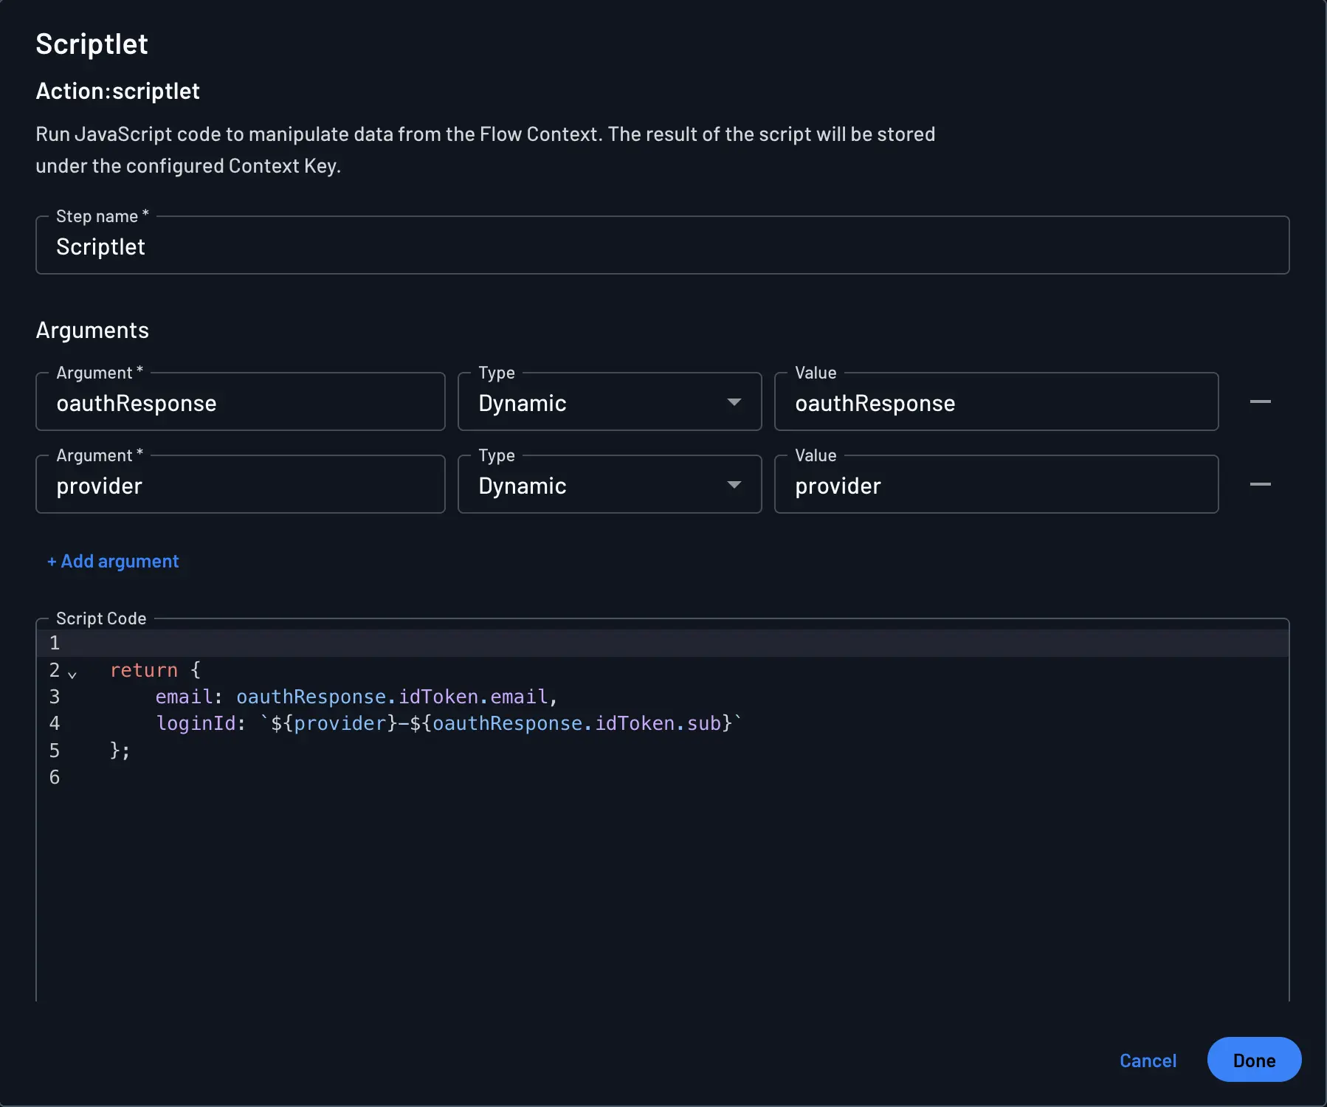
Task: Edit the provider Value field
Action: point(996,485)
